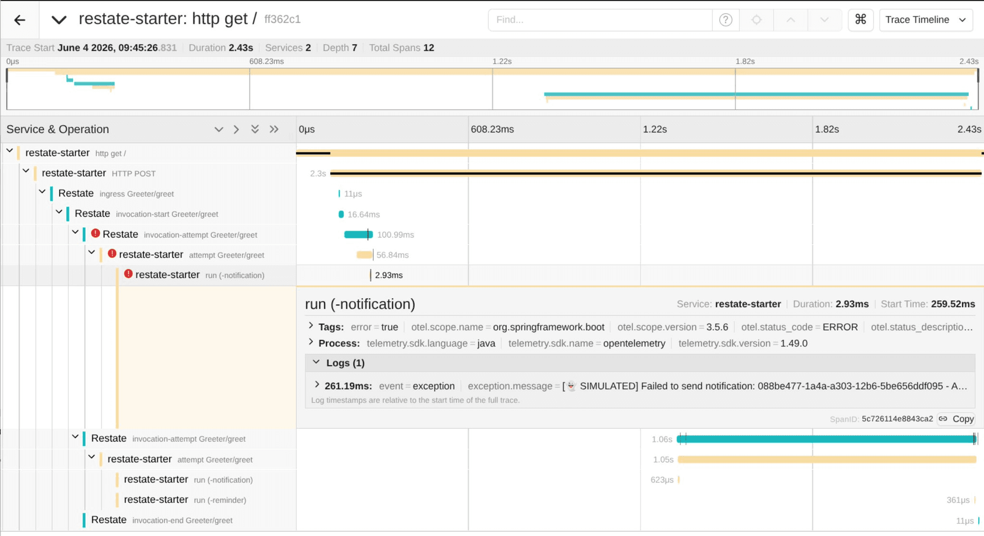Screen dimensions: 984x536
Task: Click the 608.23ms tick in the minimap
Action: [266, 62]
